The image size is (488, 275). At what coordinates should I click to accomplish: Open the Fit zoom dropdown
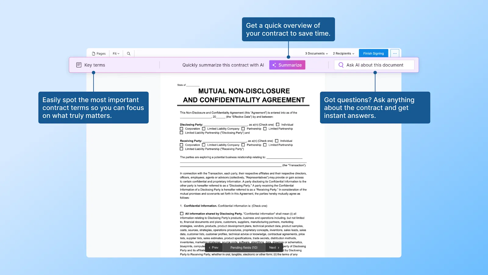pos(116,53)
